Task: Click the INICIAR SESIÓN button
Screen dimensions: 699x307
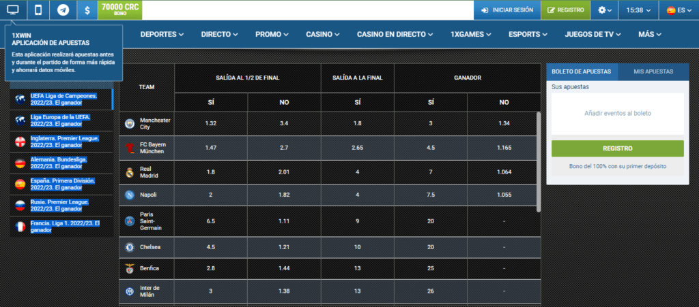Action: [x=507, y=10]
